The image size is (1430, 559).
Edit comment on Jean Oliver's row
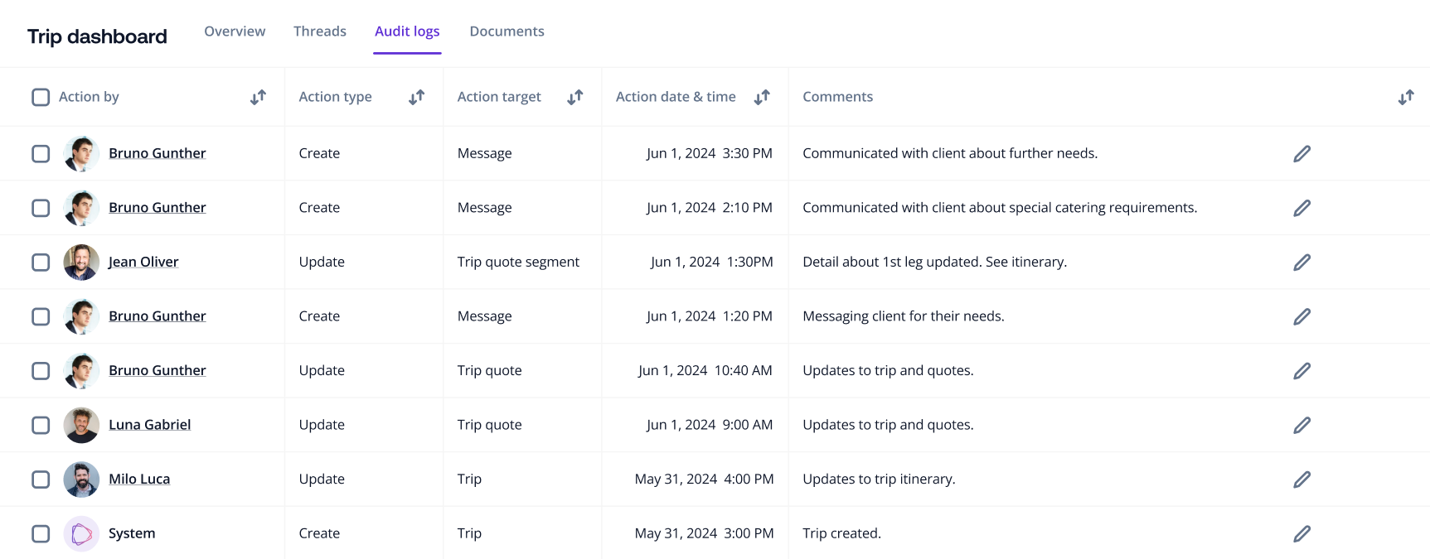point(1302,262)
